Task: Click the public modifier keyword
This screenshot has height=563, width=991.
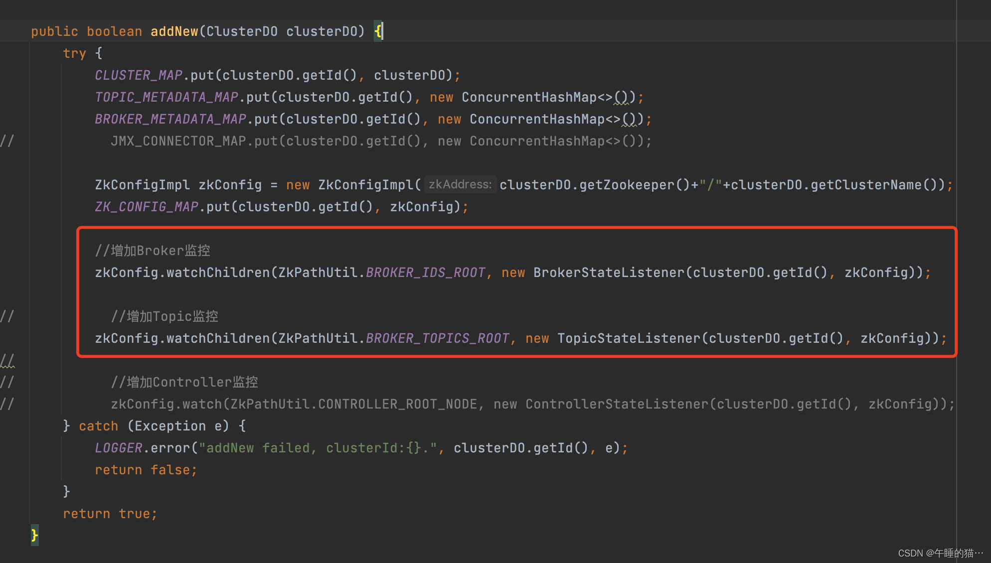Action: click(55, 31)
